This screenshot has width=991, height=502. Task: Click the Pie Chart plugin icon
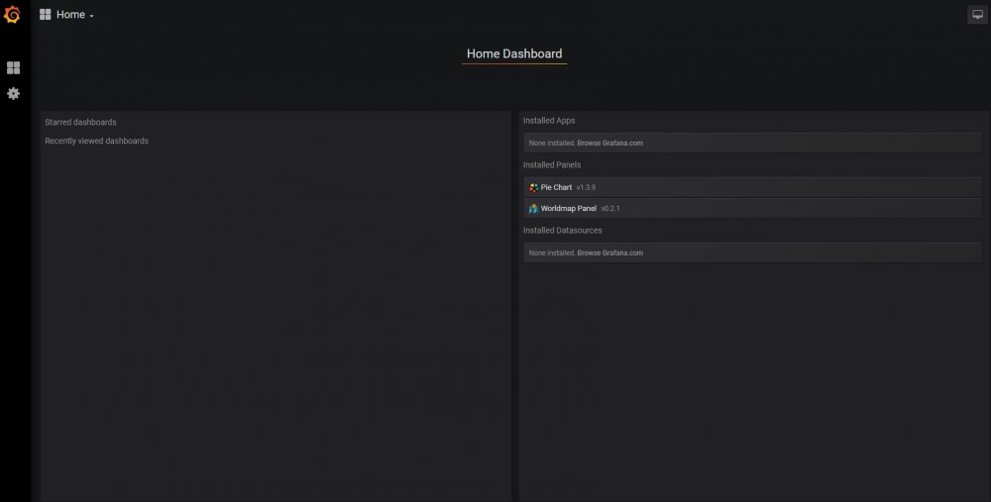(533, 187)
